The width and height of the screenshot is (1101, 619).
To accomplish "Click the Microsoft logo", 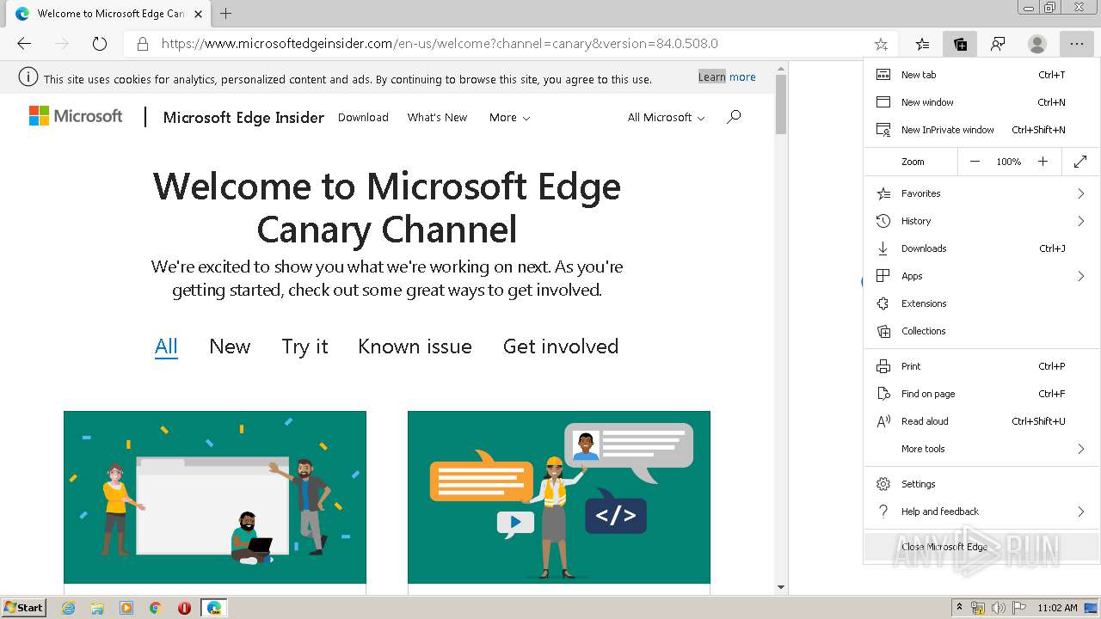I will click(76, 116).
